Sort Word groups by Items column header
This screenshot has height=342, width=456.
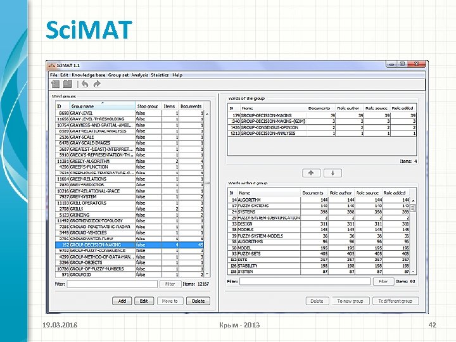point(170,106)
